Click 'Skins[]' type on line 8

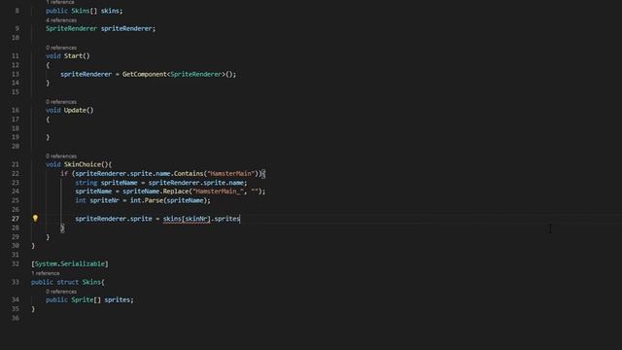click(x=85, y=11)
